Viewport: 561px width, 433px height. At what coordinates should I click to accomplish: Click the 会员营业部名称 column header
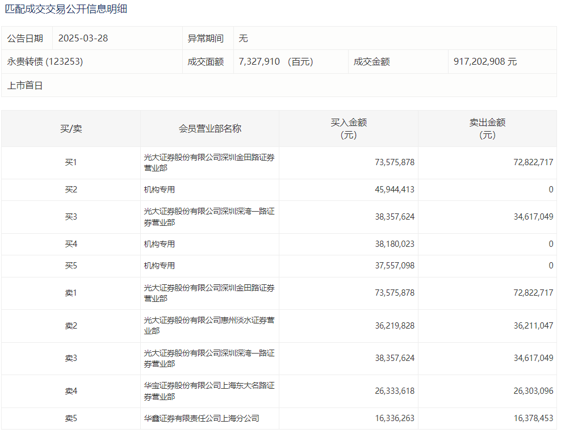click(x=210, y=129)
